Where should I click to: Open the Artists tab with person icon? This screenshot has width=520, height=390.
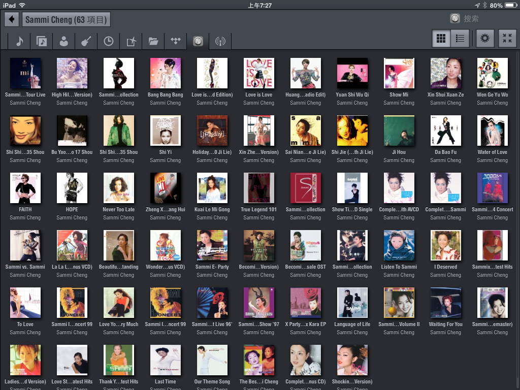coord(64,41)
